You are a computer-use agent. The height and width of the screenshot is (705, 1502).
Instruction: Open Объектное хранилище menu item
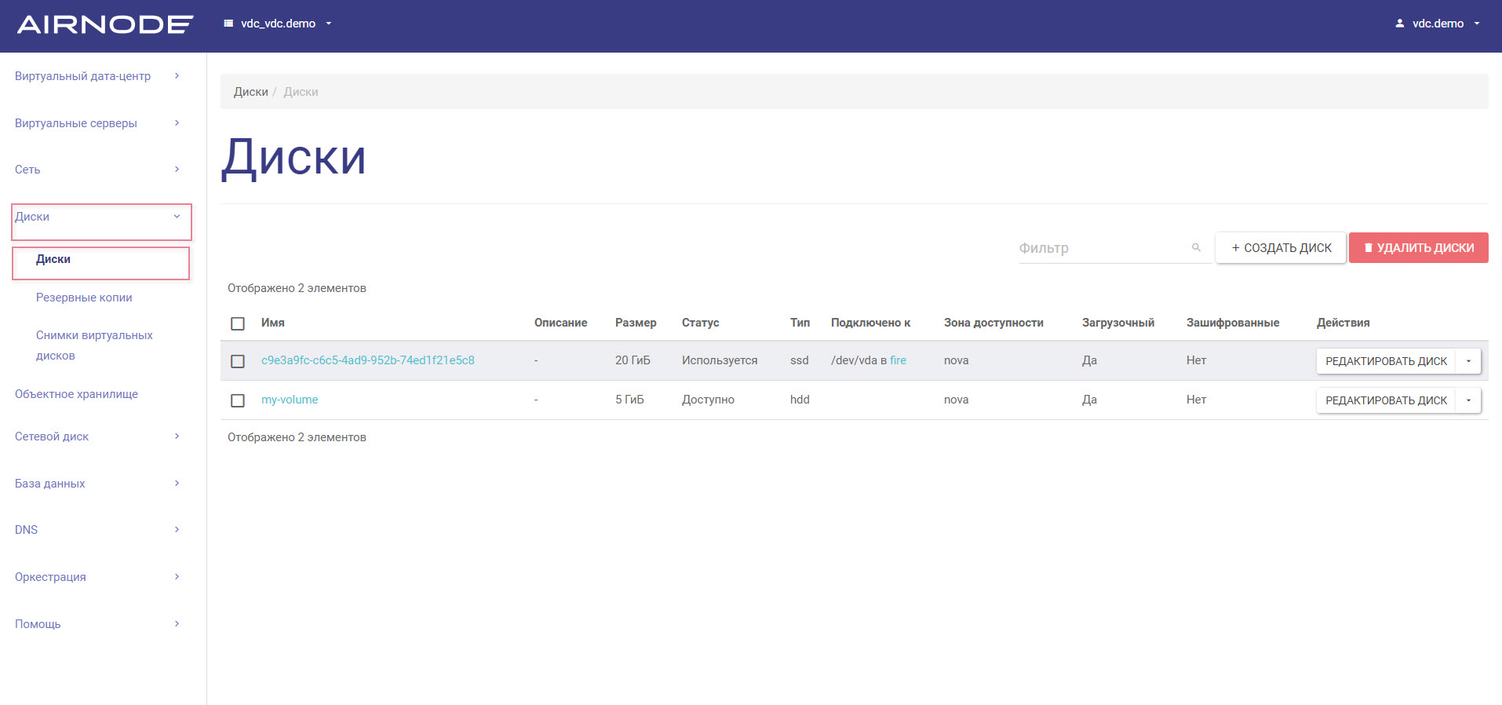point(76,394)
